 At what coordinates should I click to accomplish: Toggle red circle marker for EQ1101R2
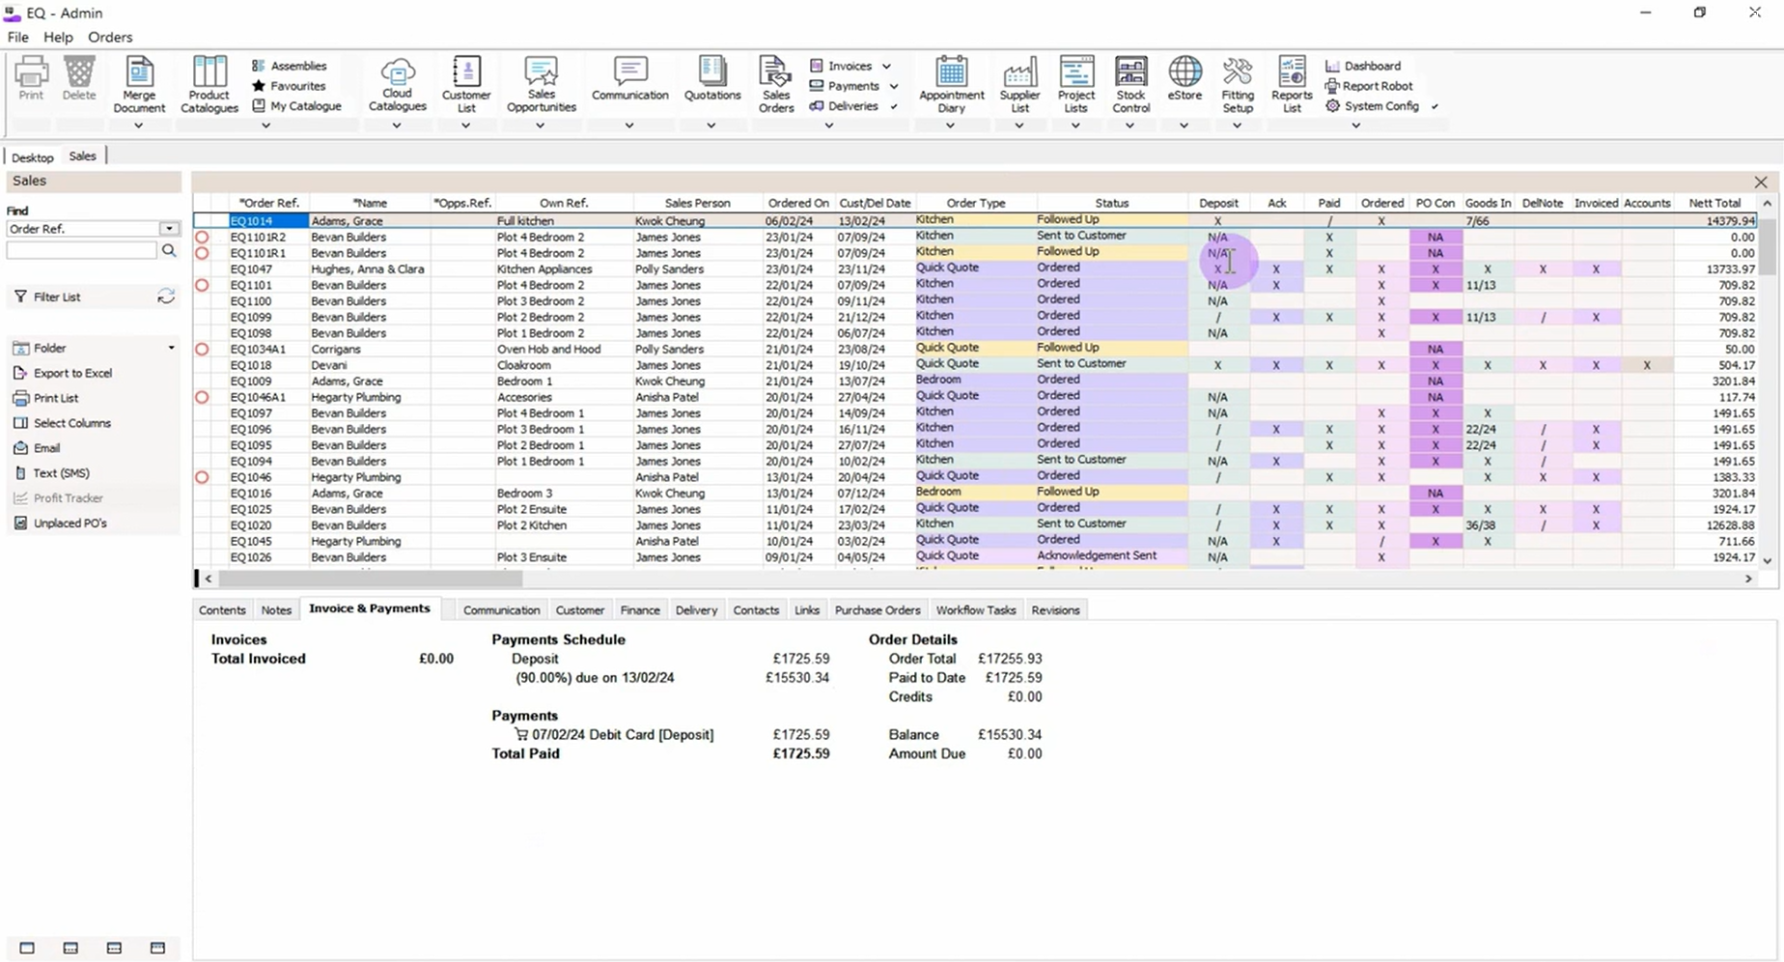202,237
